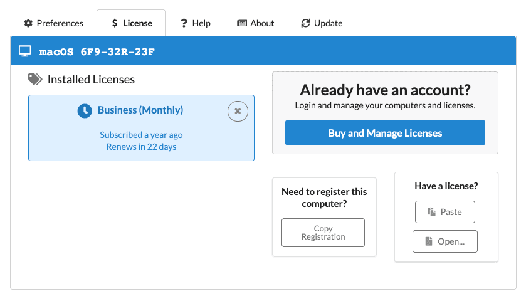
Task: Click the "Renews in 22 days" text
Action: 141,147
